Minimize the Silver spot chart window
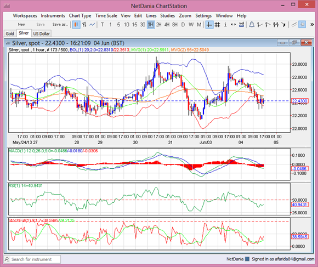Screen dimensions: 318x267 (x=282, y=43)
